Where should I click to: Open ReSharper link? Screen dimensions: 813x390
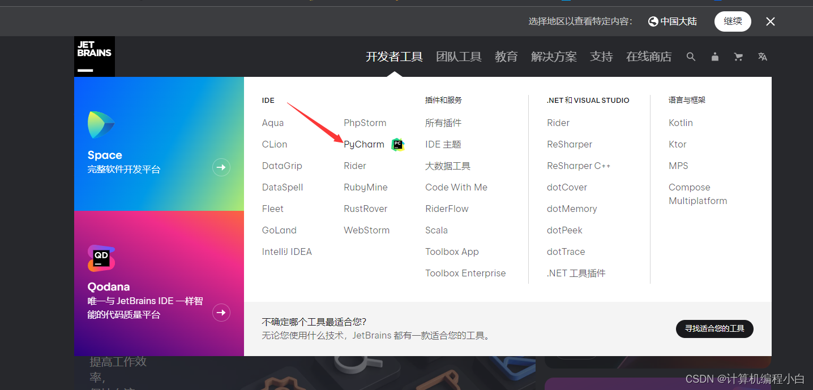[570, 144]
